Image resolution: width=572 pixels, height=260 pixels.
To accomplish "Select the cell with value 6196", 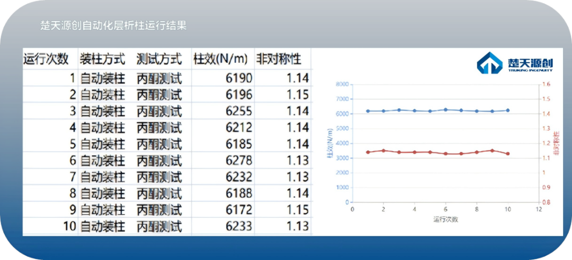I will tap(239, 95).
